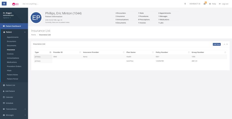Log out of the application
This screenshot has width=232, height=119.
click(x=224, y=4)
